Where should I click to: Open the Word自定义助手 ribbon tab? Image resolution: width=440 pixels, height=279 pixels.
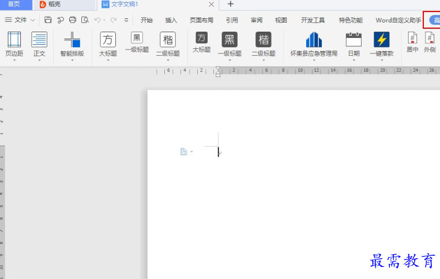pyautogui.click(x=398, y=20)
